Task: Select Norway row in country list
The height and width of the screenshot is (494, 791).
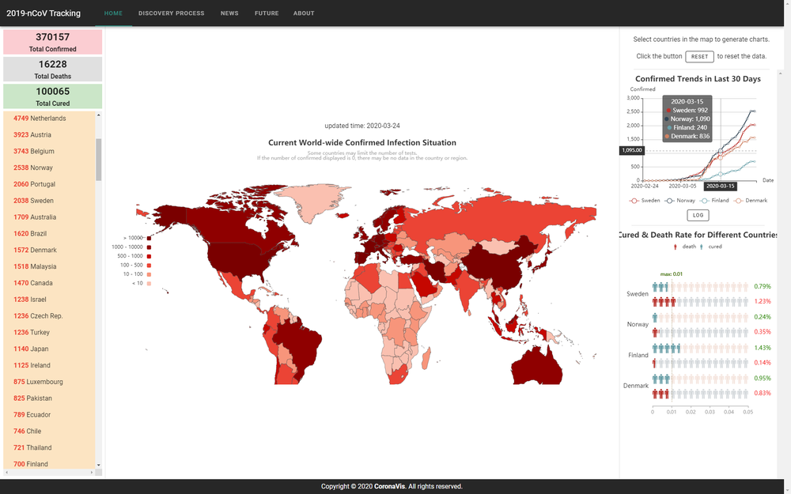Action: tap(49, 168)
